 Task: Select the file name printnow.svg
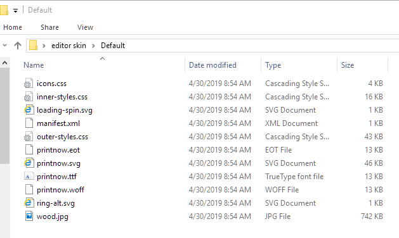point(58,163)
